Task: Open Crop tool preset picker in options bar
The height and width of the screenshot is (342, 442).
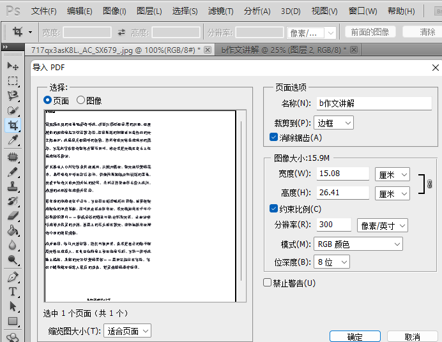Action: tap(30, 33)
